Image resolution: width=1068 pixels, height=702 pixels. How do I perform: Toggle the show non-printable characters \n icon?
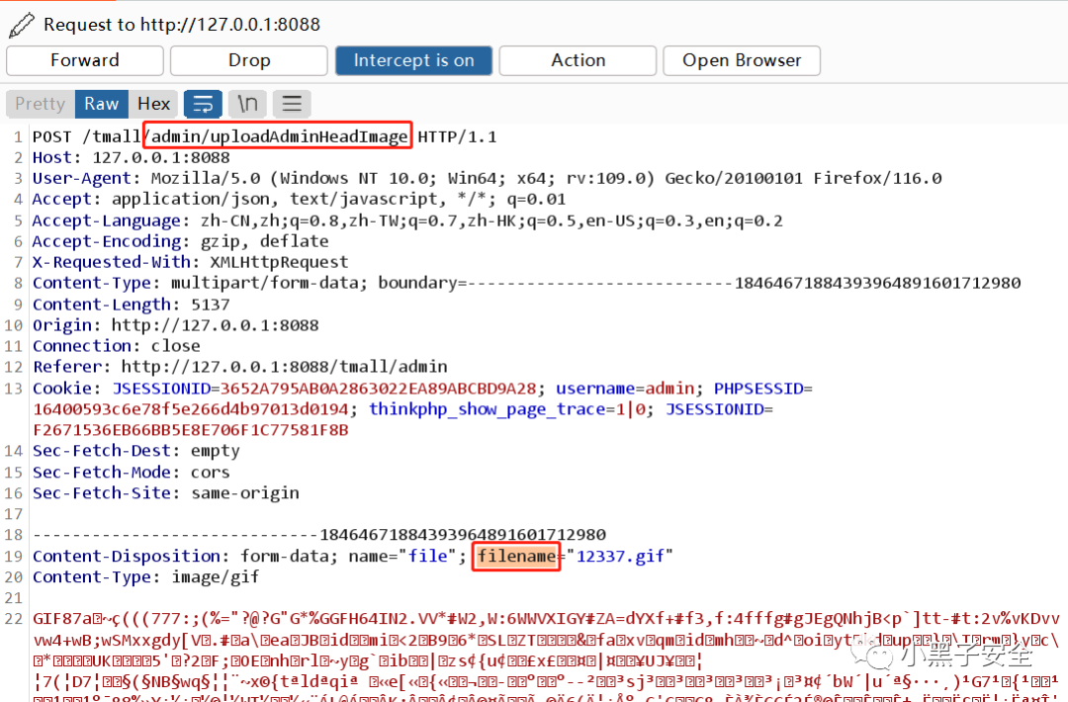pyautogui.click(x=247, y=104)
